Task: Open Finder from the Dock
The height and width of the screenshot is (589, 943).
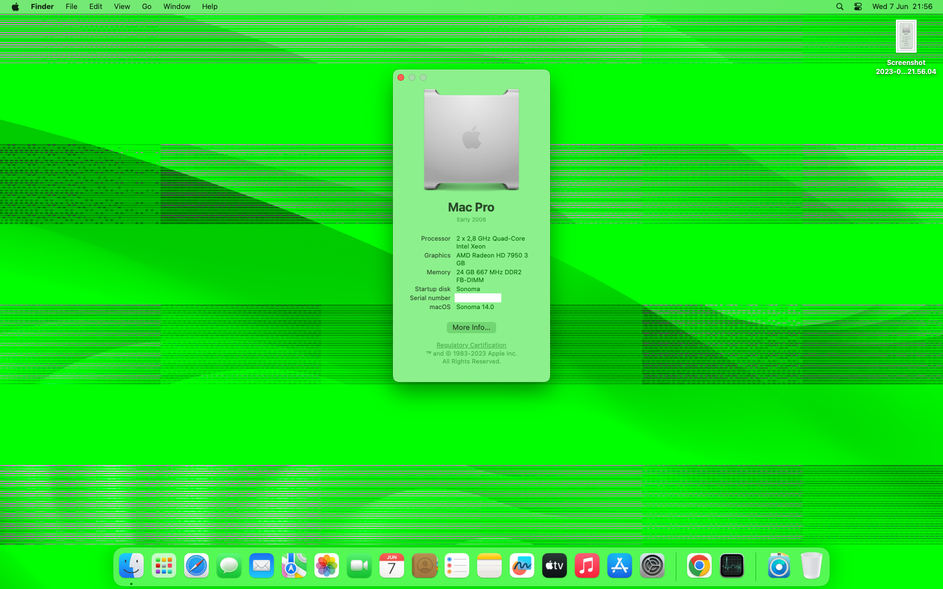Action: pyautogui.click(x=131, y=565)
